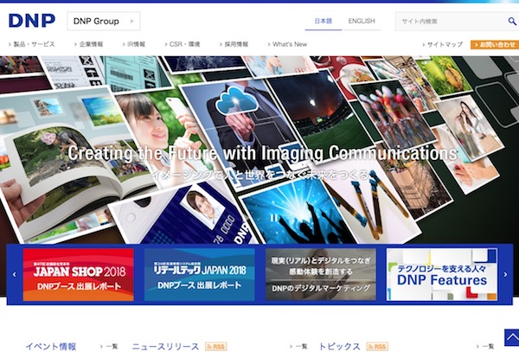Switch to ENGLISH language tab
This screenshot has height=352, width=519.
coord(362,21)
